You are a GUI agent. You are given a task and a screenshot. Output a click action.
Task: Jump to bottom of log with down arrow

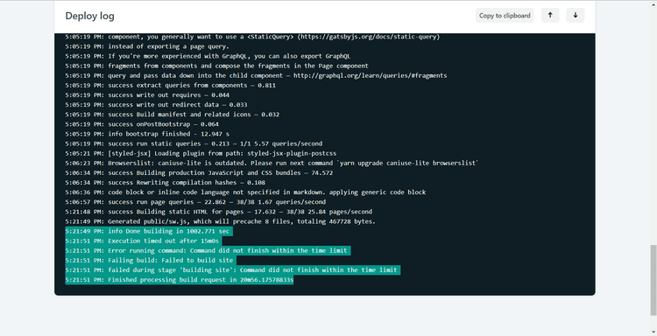click(x=576, y=16)
